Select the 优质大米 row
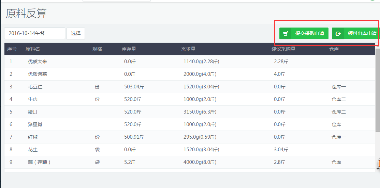380x188 pixels. pos(38,62)
